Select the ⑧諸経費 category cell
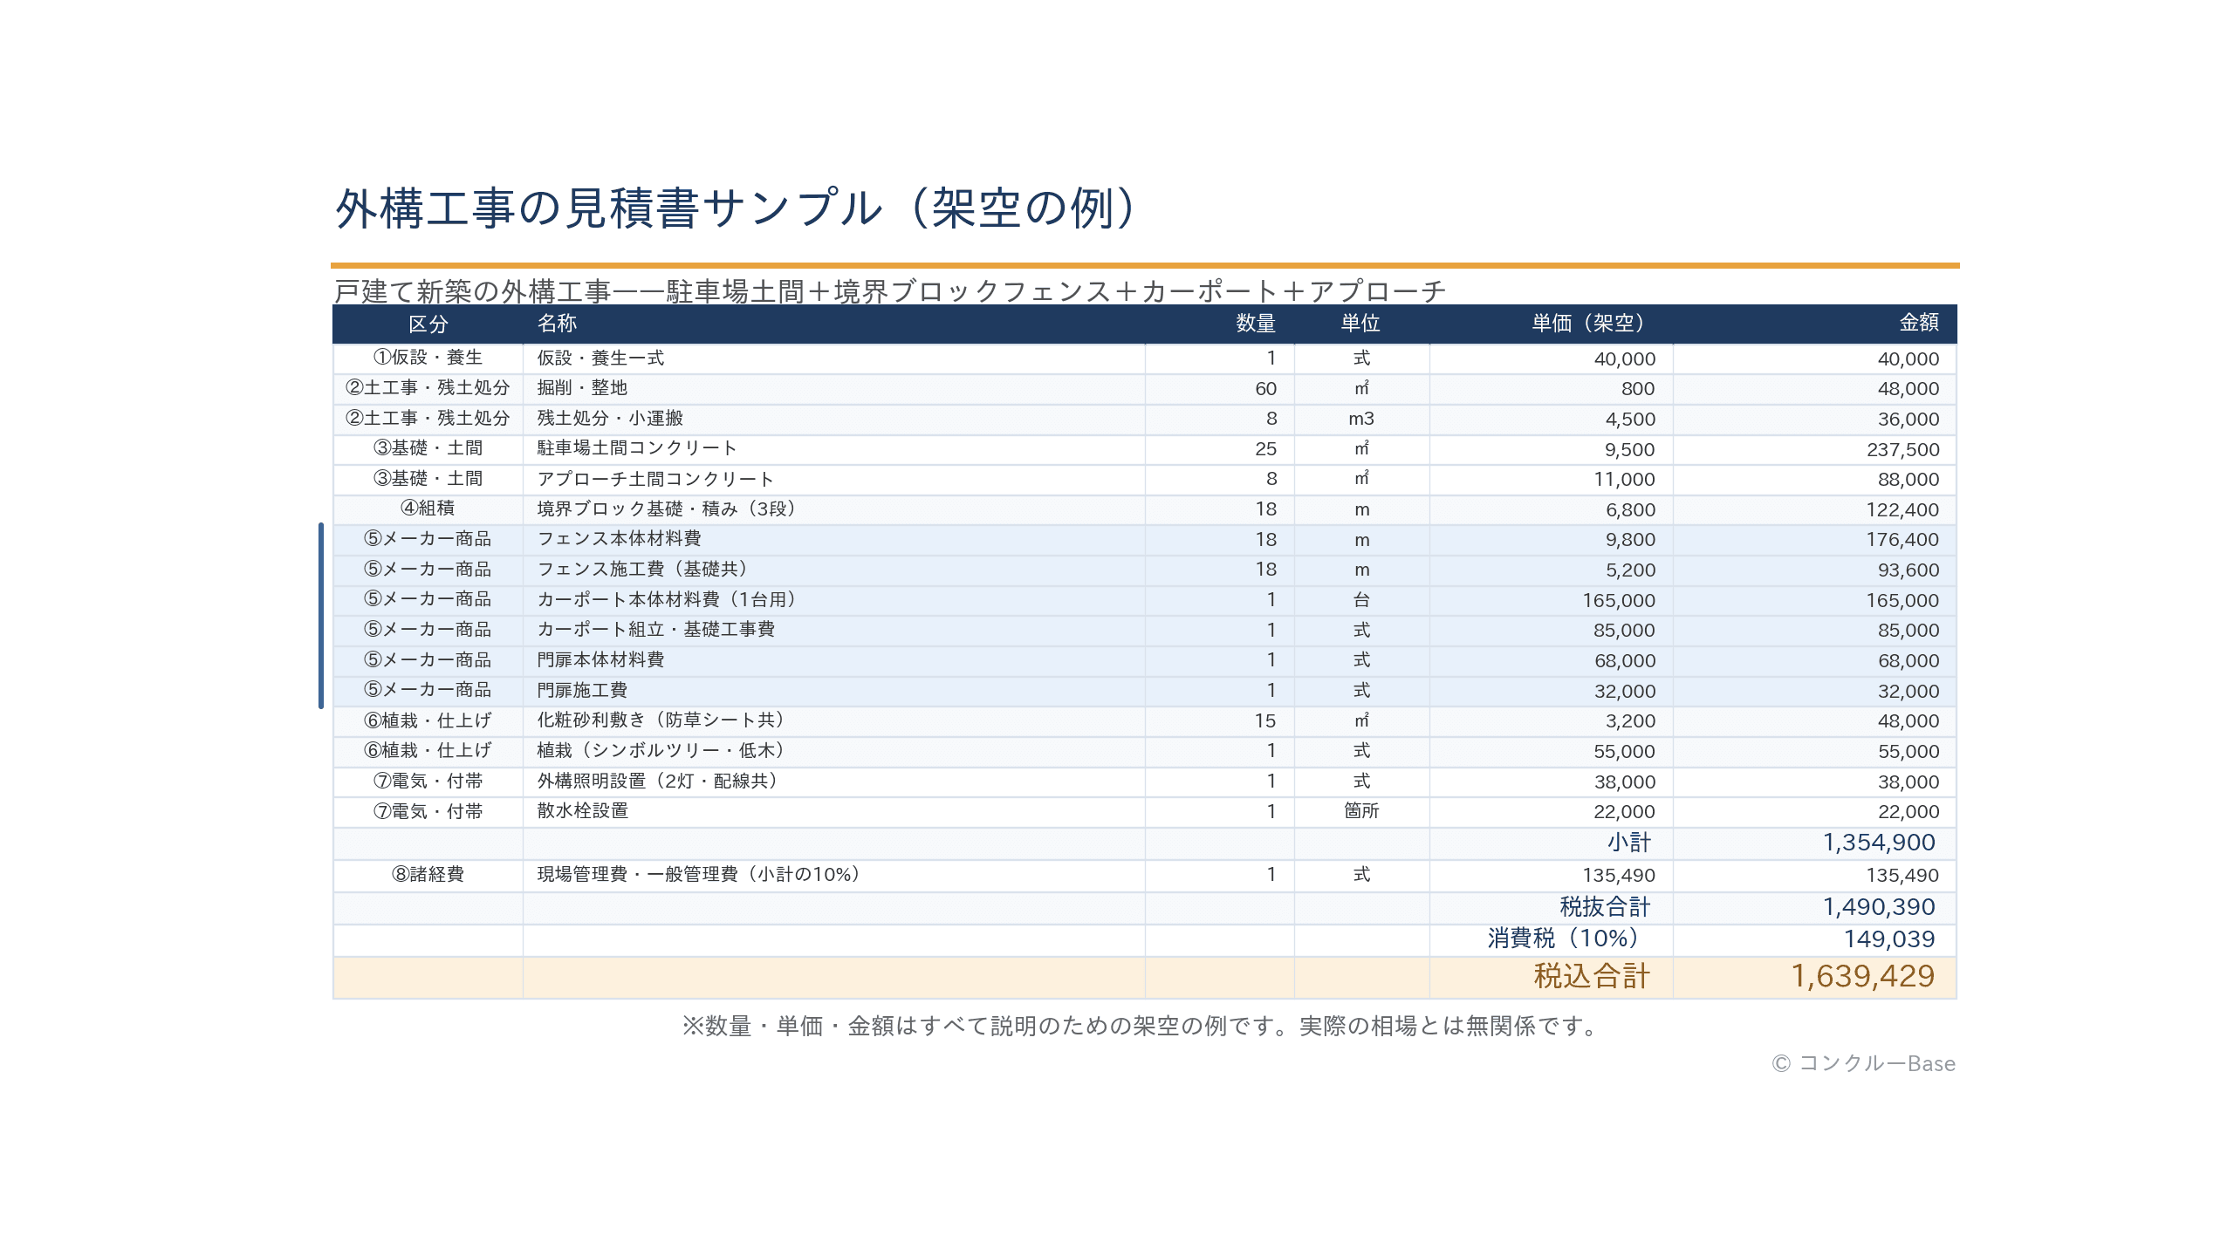Screen dimensions: 2234x1256 (428, 875)
